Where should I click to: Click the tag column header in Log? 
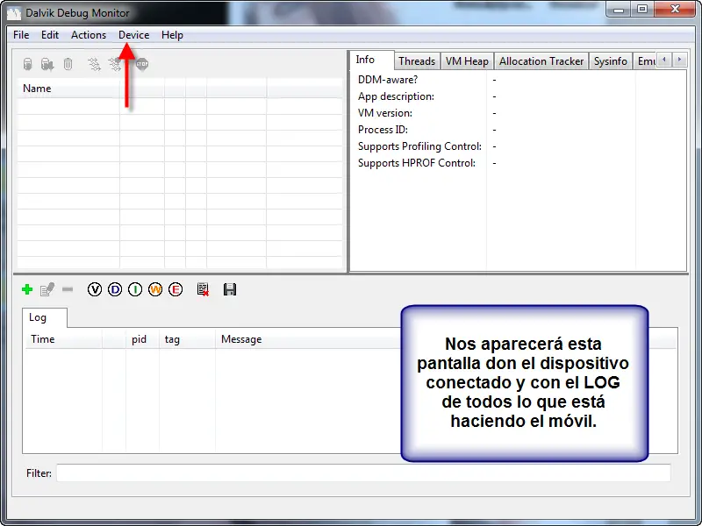pos(187,339)
